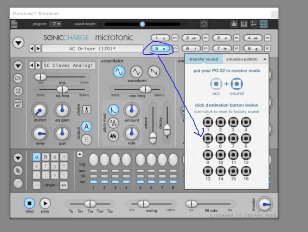Click the MIDI file icon
The width and height of the screenshot is (308, 232).
(x=14, y=24)
